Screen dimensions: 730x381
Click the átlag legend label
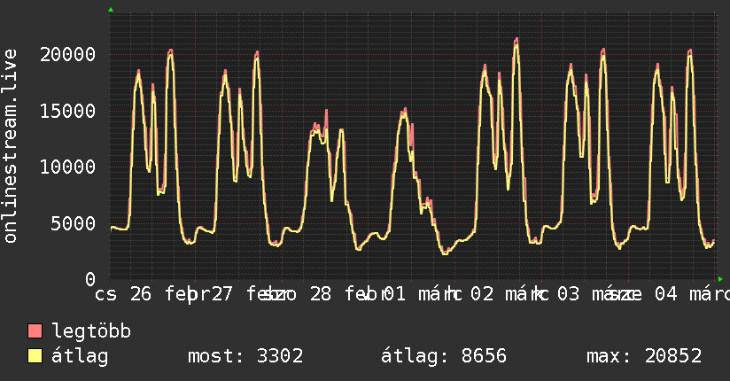point(80,356)
